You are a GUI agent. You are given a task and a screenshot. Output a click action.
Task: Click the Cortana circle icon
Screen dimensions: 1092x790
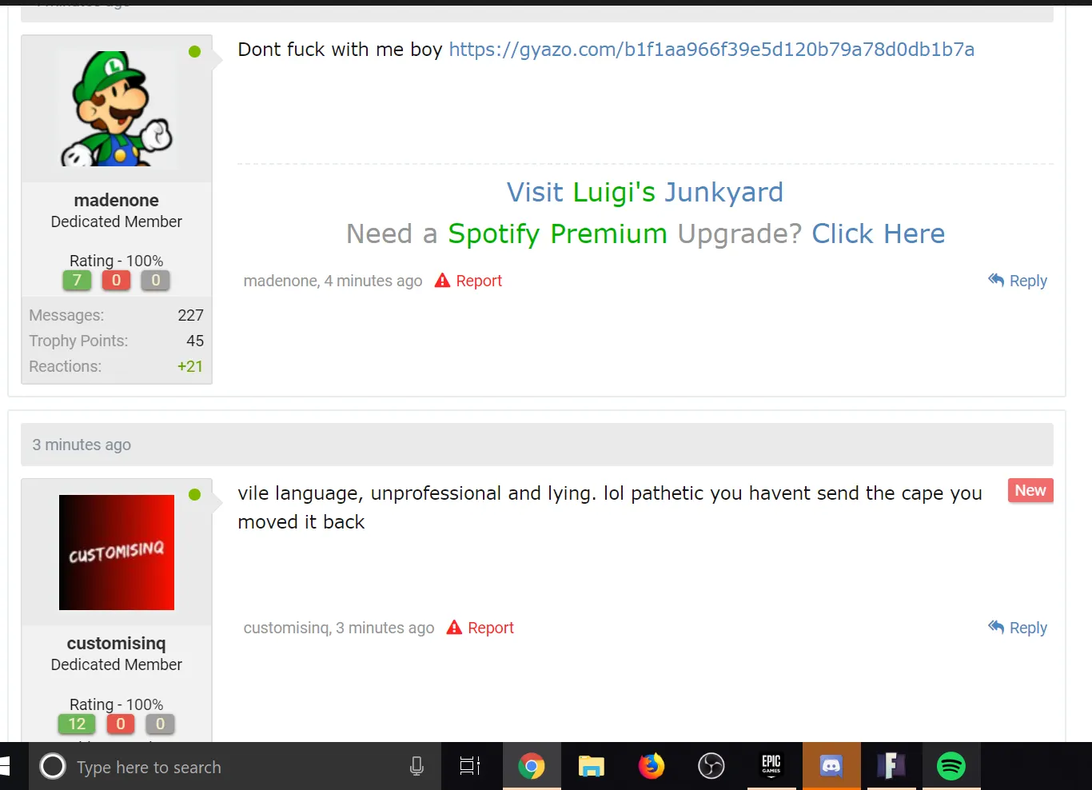tap(53, 766)
